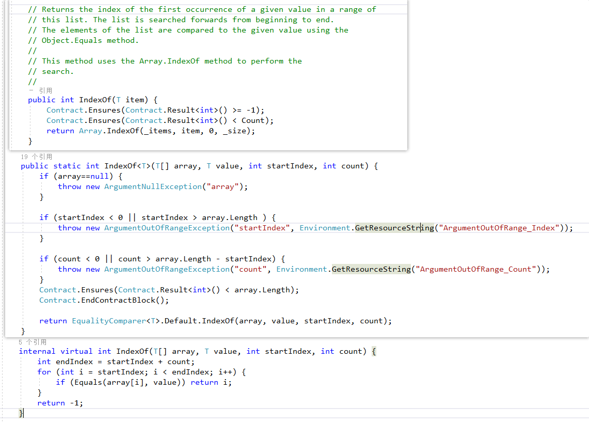The width and height of the screenshot is (589, 423).
Task: Click the static keyword
Action: pyautogui.click(x=67, y=166)
